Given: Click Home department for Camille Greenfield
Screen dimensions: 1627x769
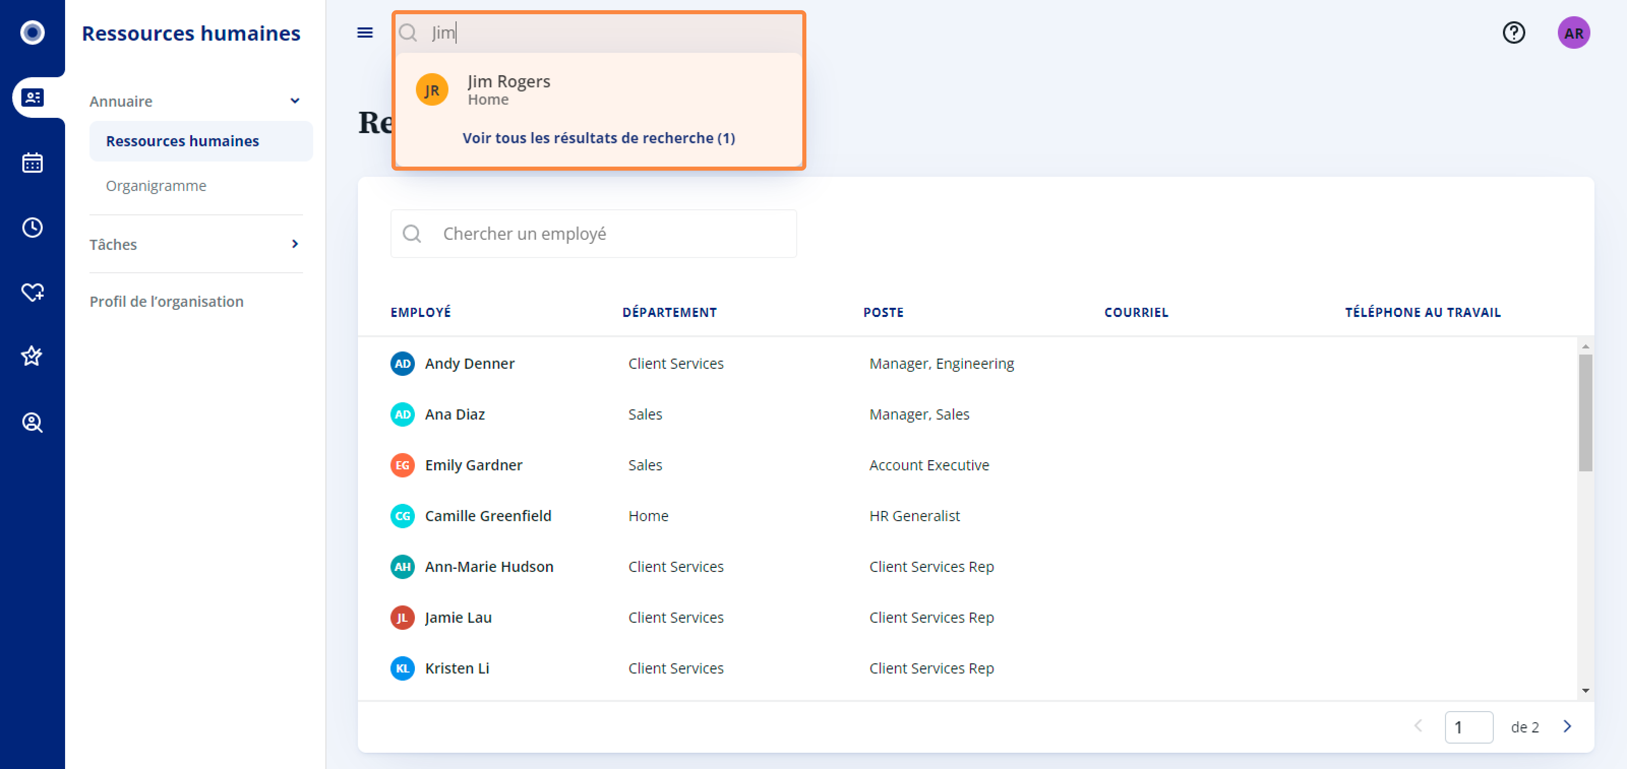Looking at the screenshot, I should tap(648, 516).
